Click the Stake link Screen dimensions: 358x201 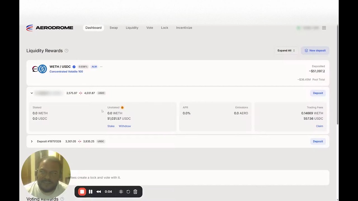coord(111,126)
